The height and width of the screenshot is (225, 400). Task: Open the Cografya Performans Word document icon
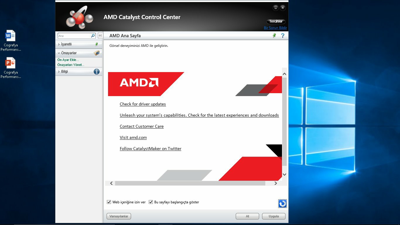(x=11, y=40)
